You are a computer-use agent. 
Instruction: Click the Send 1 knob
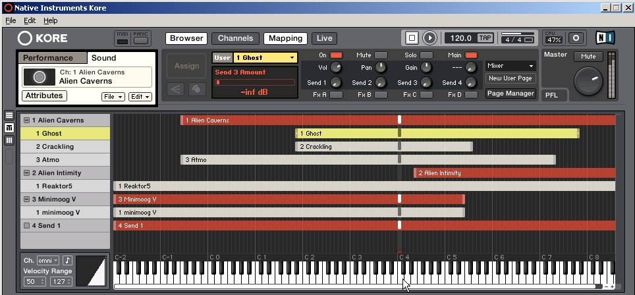tap(336, 82)
